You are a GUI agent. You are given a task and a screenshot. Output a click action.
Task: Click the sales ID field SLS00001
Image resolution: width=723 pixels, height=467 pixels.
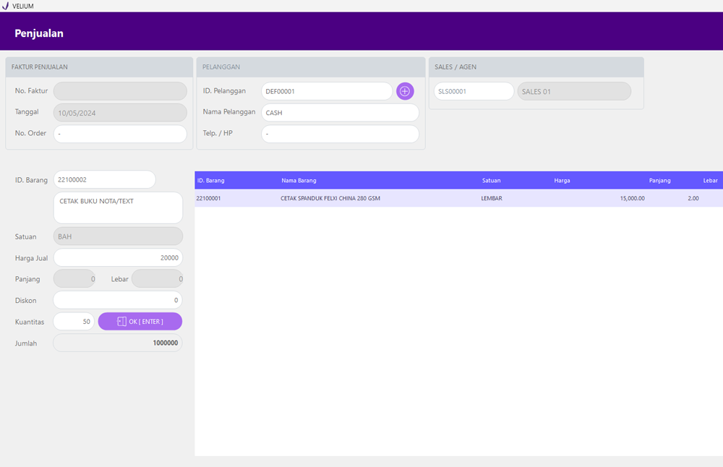pos(474,91)
